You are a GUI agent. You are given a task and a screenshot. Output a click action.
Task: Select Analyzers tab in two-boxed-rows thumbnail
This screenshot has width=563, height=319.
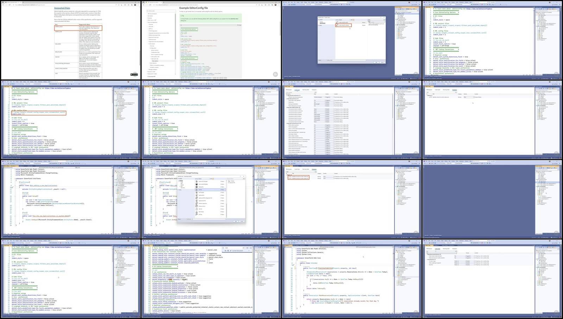314,169
